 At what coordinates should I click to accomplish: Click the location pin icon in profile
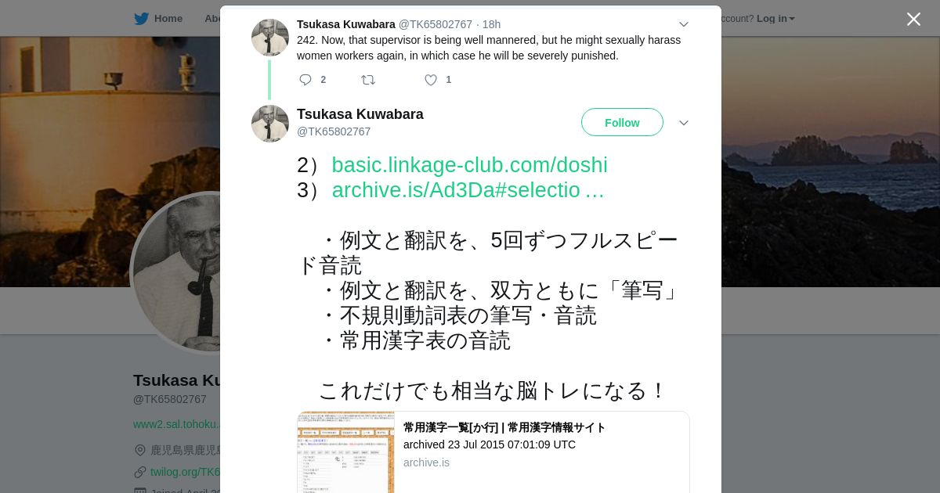140,450
